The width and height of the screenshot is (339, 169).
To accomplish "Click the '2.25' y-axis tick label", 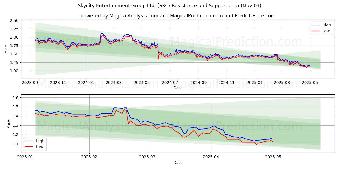I will 14,29.
